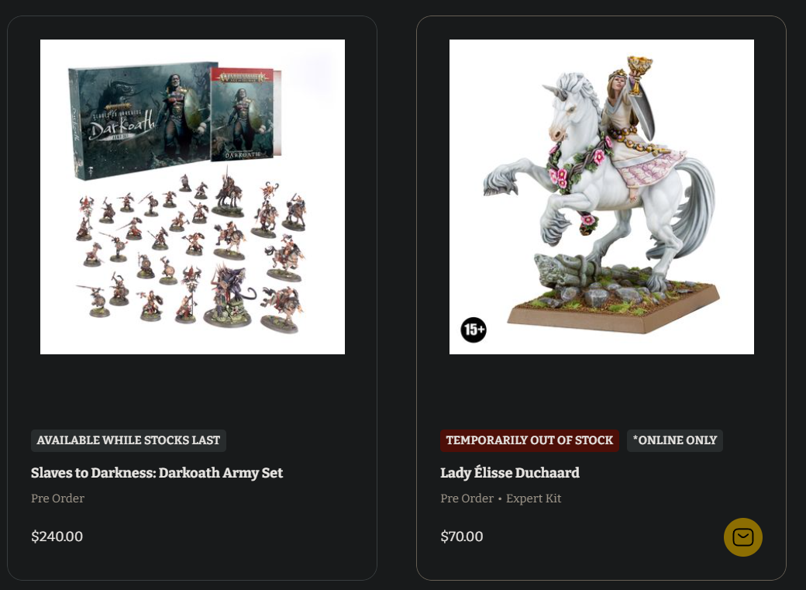Click the Temporarily Out of Stock badge

coord(529,440)
